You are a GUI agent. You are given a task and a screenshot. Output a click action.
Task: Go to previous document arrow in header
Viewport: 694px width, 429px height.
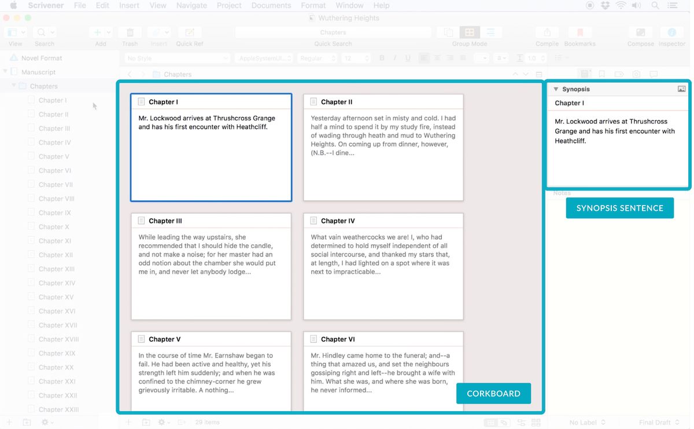coord(515,74)
